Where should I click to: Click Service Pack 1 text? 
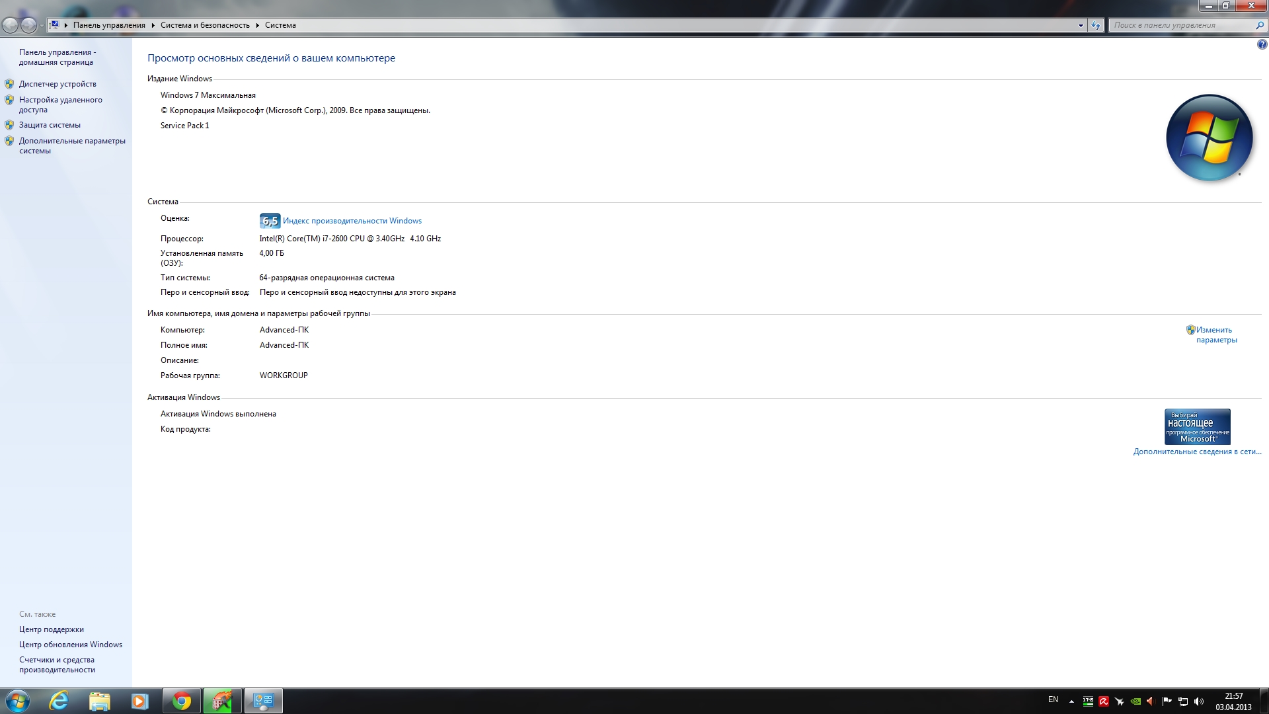pyautogui.click(x=184, y=126)
